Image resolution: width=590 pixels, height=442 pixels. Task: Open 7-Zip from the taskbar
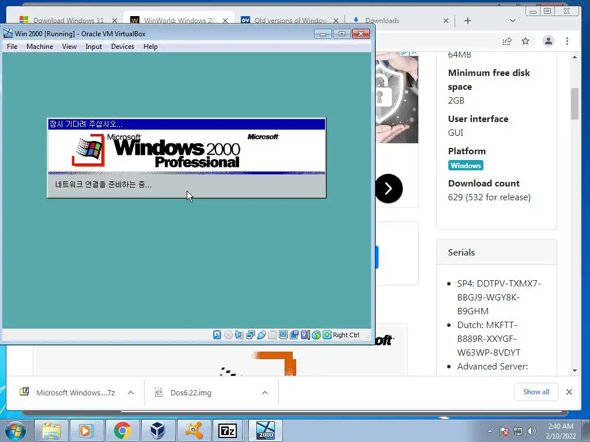pyautogui.click(x=228, y=430)
